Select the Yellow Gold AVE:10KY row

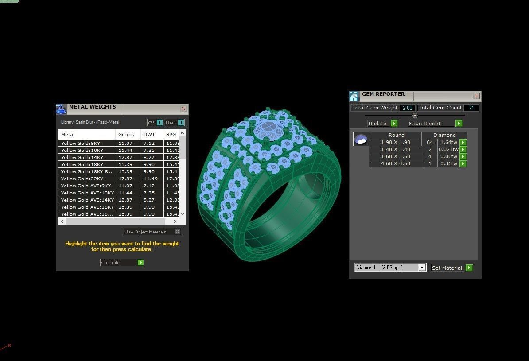(x=118, y=193)
